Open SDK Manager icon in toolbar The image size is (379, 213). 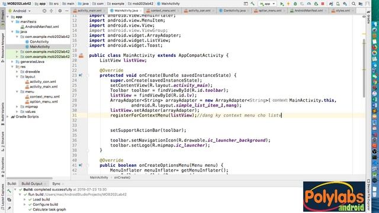345,4
